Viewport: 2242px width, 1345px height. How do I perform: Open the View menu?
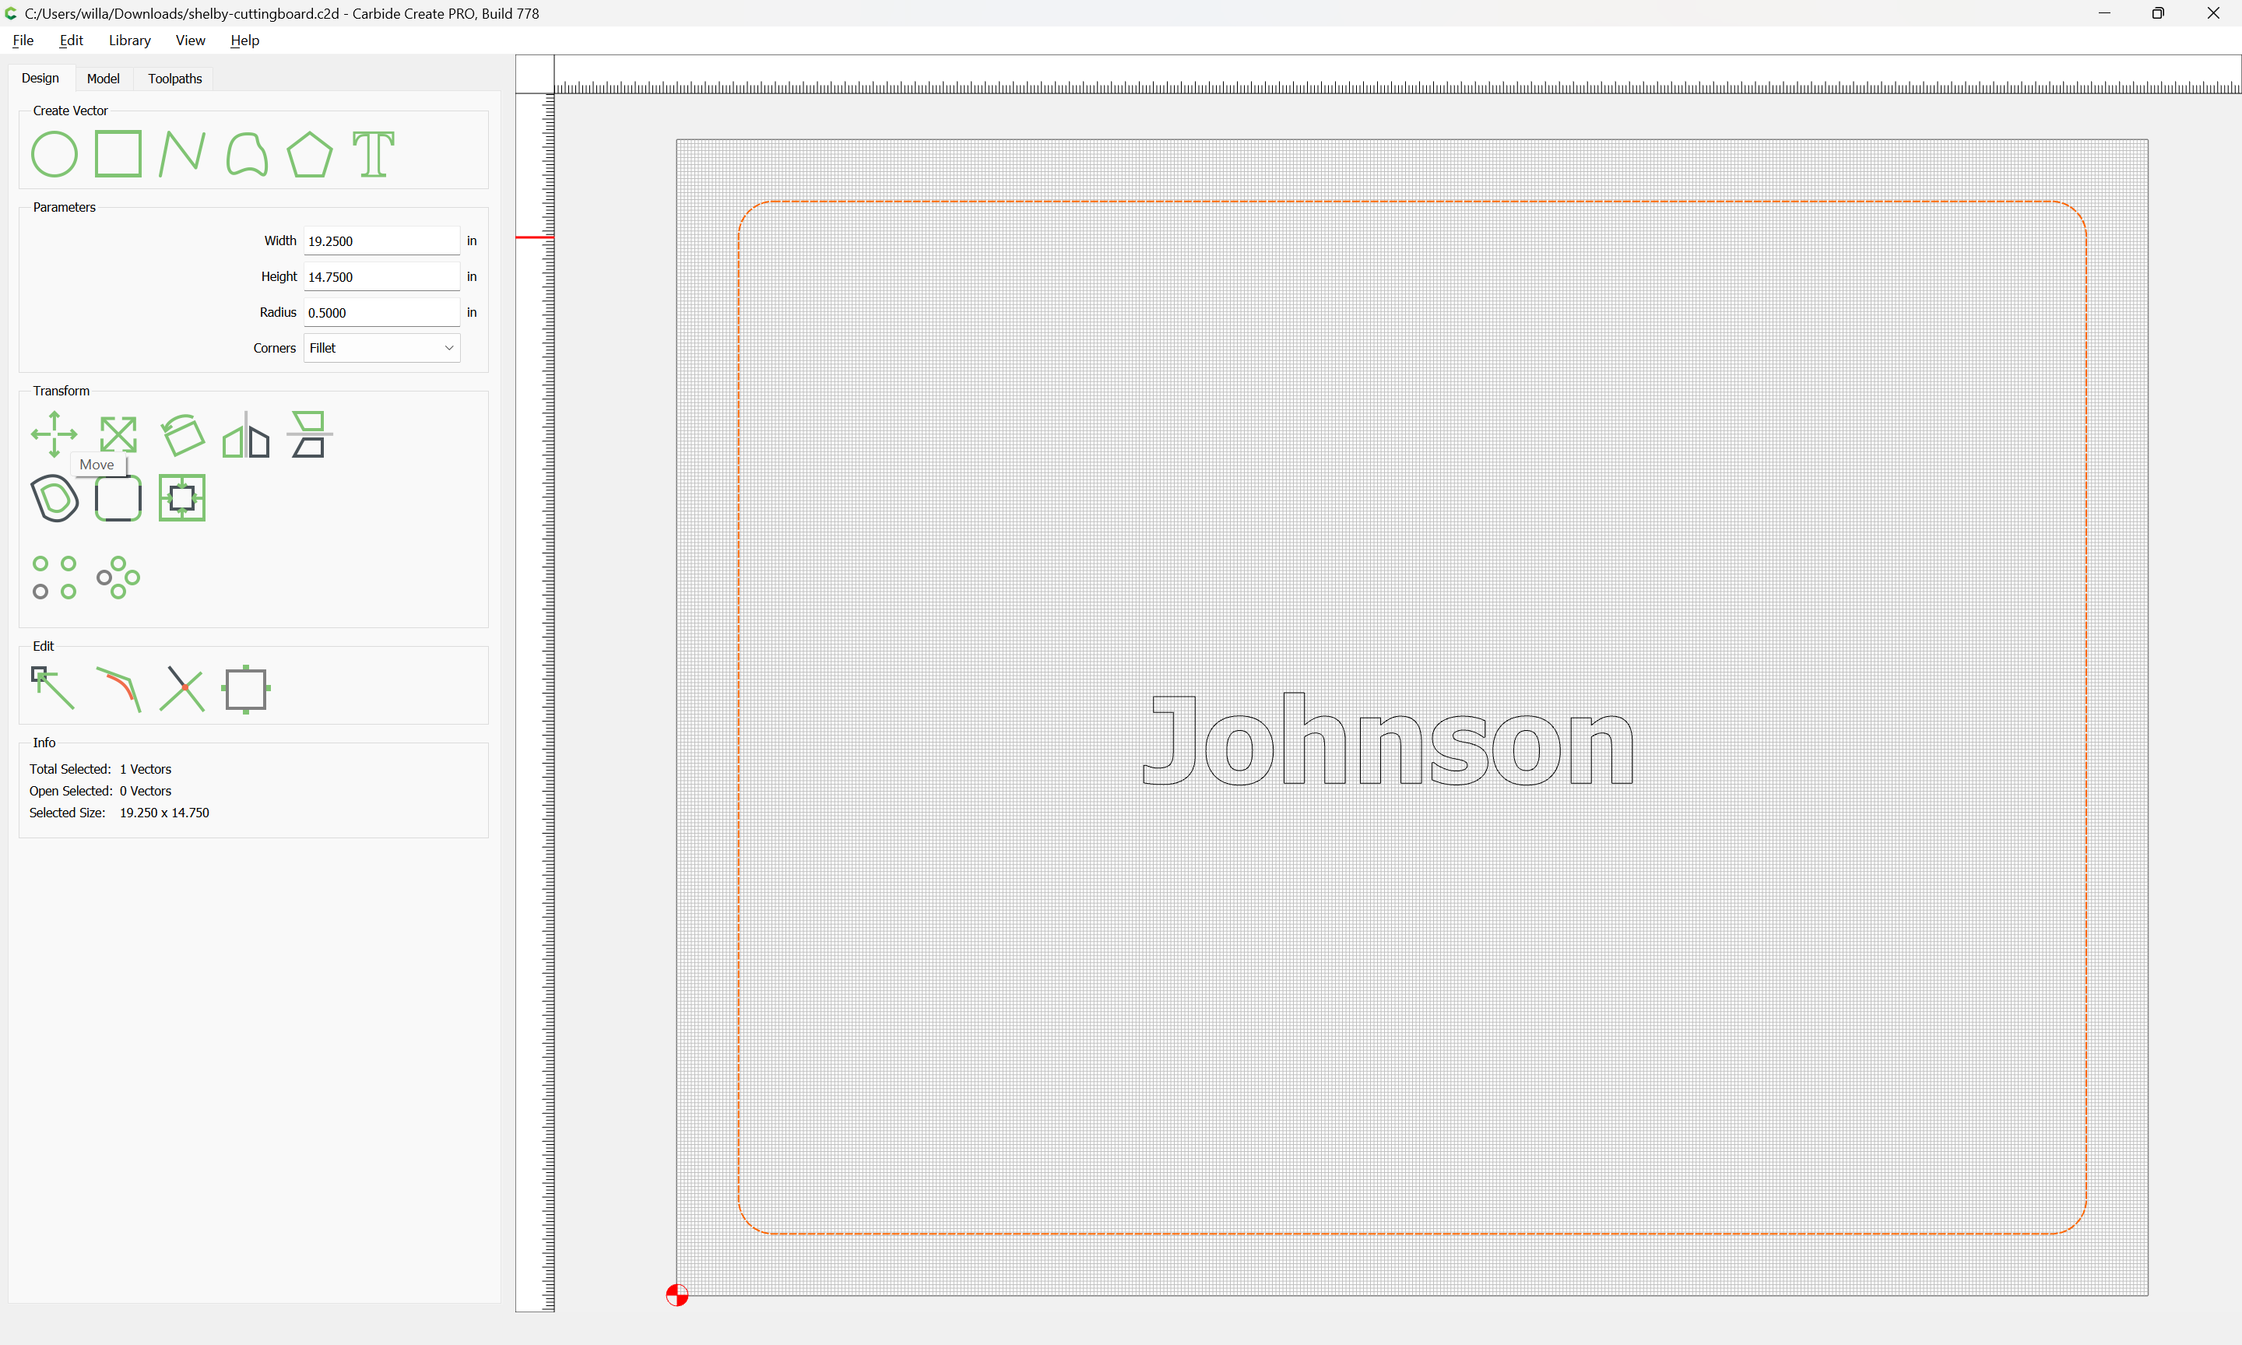[x=190, y=40]
